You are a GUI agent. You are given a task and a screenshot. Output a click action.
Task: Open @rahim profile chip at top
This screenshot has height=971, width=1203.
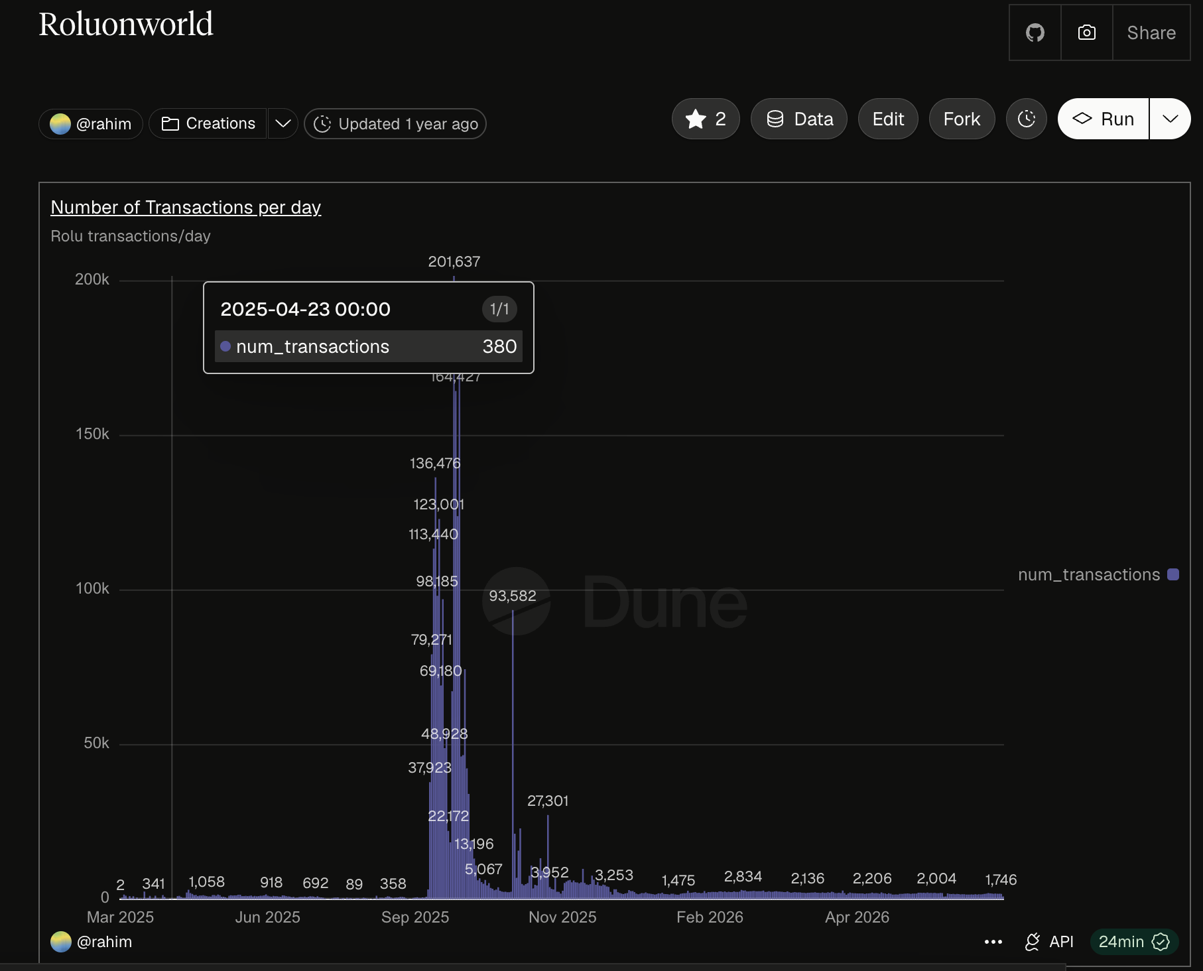tap(91, 124)
